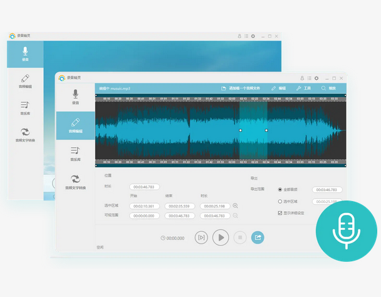Click the left selection handle on waveform
Viewport: 381px width, 297px height.
[x=240, y=130]
